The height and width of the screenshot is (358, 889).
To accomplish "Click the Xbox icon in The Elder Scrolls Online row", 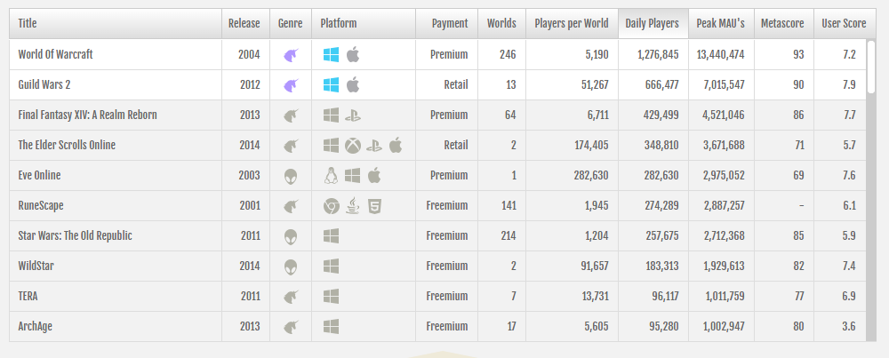I will click(353, 146).
